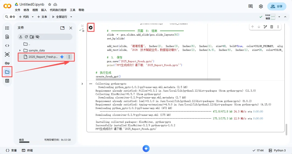Open the 插入 menu

[44, 10]
